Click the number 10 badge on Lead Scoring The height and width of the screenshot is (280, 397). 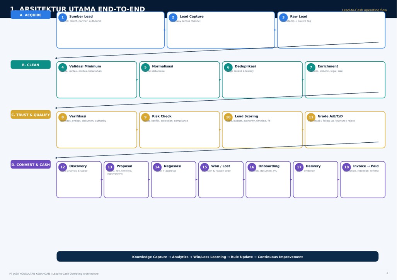(228, 117)
